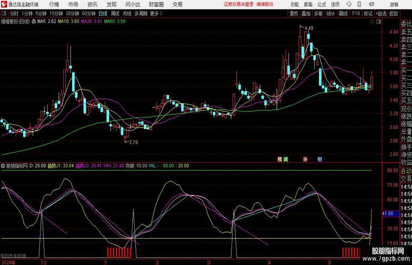Click the 趋势J2: 25.41 indicator value
Viewport: 412px width, 265px height.
click(89, 166)
